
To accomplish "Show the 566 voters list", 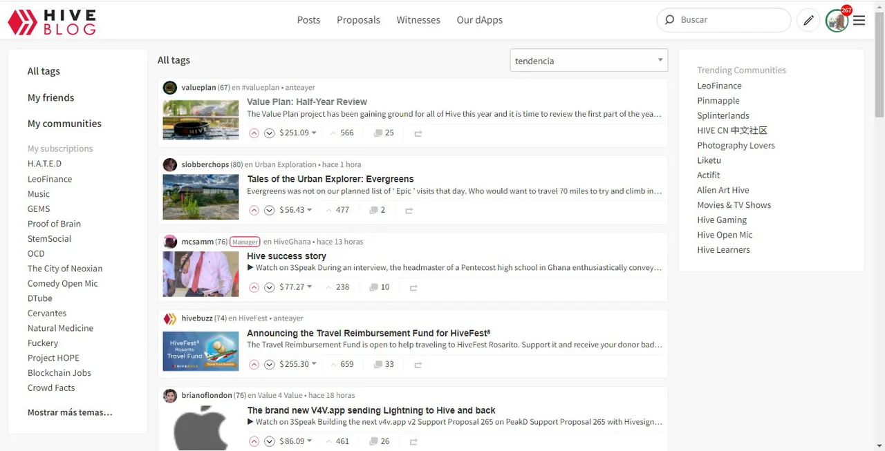I will point(342,133).
